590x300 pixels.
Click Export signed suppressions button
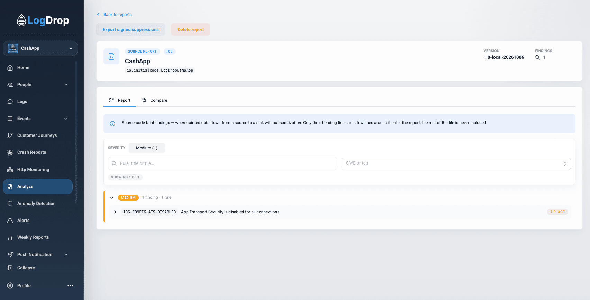coord(131,29)
